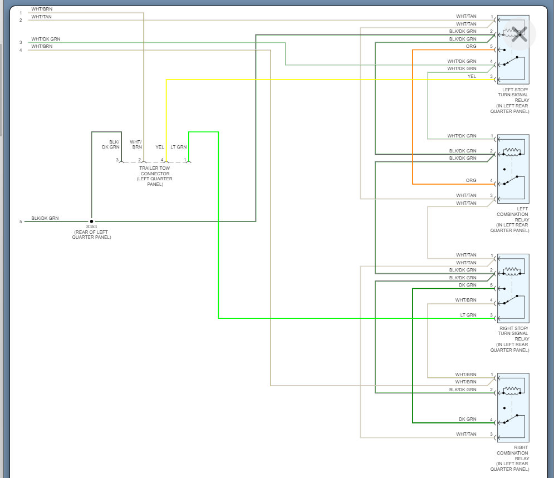554x478 pixels.
Task: Click ORG label at left combination relay pin 4
Action: click(471, 180)
